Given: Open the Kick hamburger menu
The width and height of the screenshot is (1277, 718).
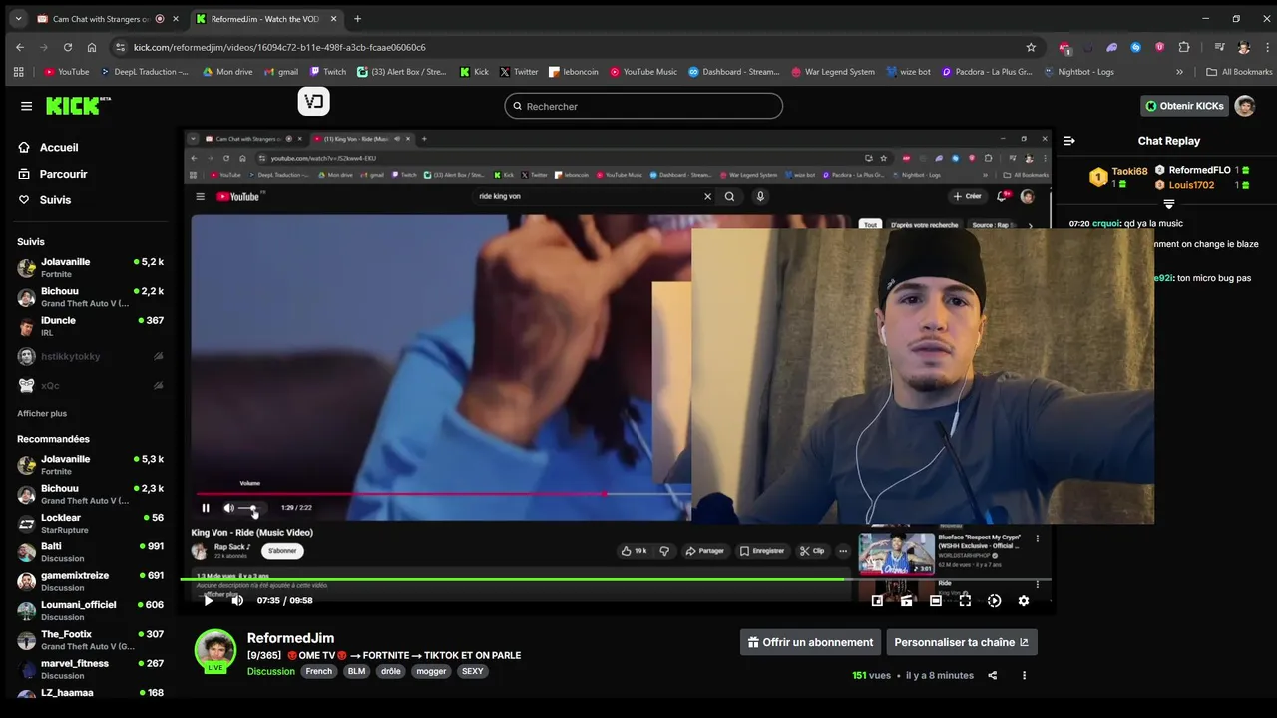Looking at the screenshot, I should pyautogui.click(x=26, y=106).
